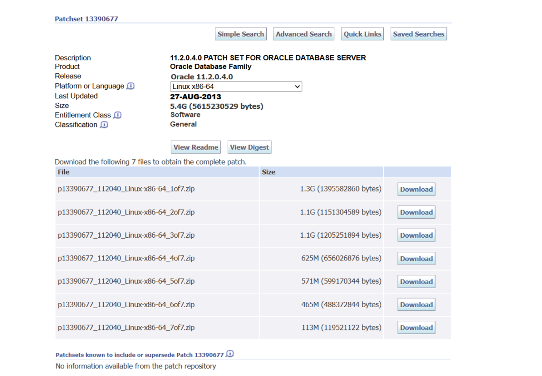This screenshot has height=376, width=542.
Task: Click filename p13390677_112040_Linux-x86-64_3of7.zip
Action: point(126,235)
